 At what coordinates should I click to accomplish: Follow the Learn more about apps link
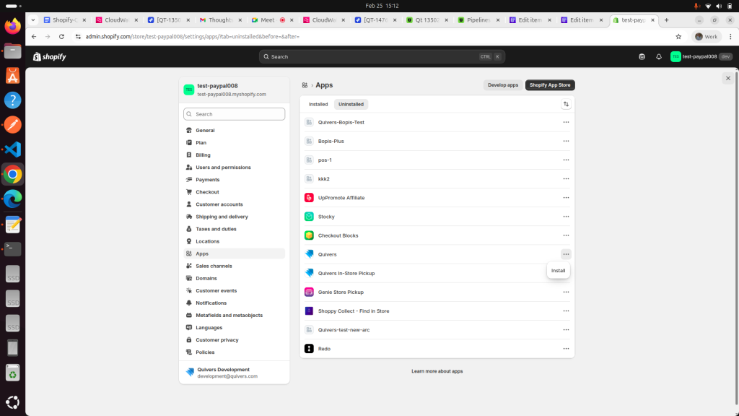(437, 371)
